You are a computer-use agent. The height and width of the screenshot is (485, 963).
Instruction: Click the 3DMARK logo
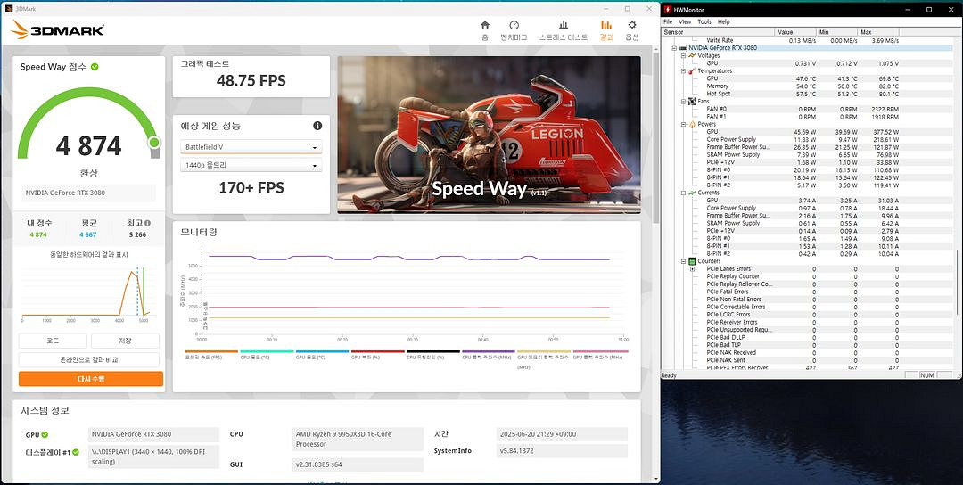[x=57, y=29]
